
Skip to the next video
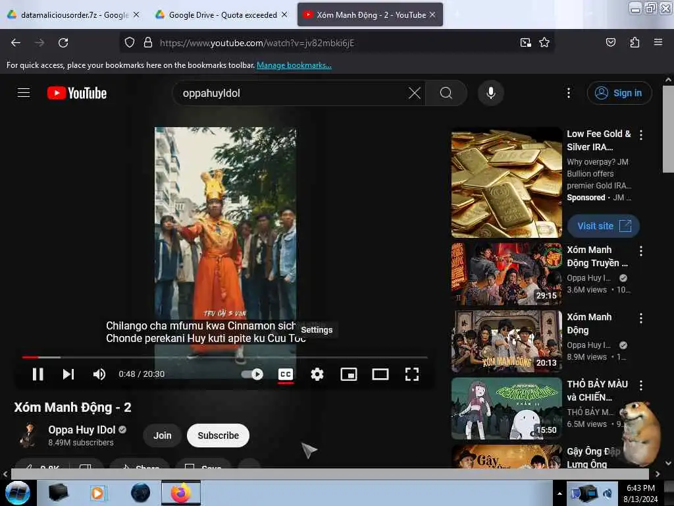tap(68, 374)
